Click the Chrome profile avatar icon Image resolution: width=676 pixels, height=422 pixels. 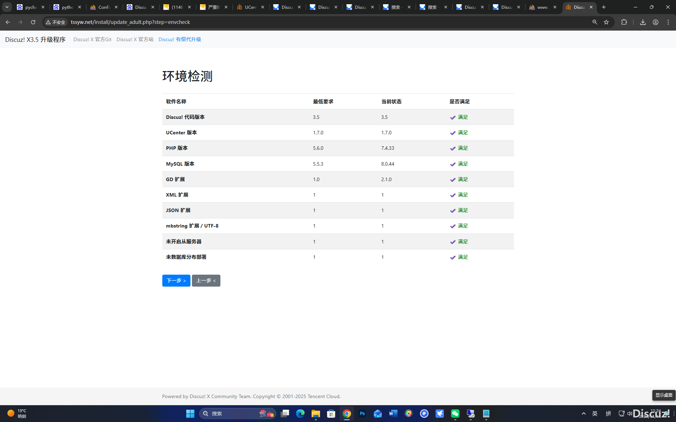[x=655, y=22]
